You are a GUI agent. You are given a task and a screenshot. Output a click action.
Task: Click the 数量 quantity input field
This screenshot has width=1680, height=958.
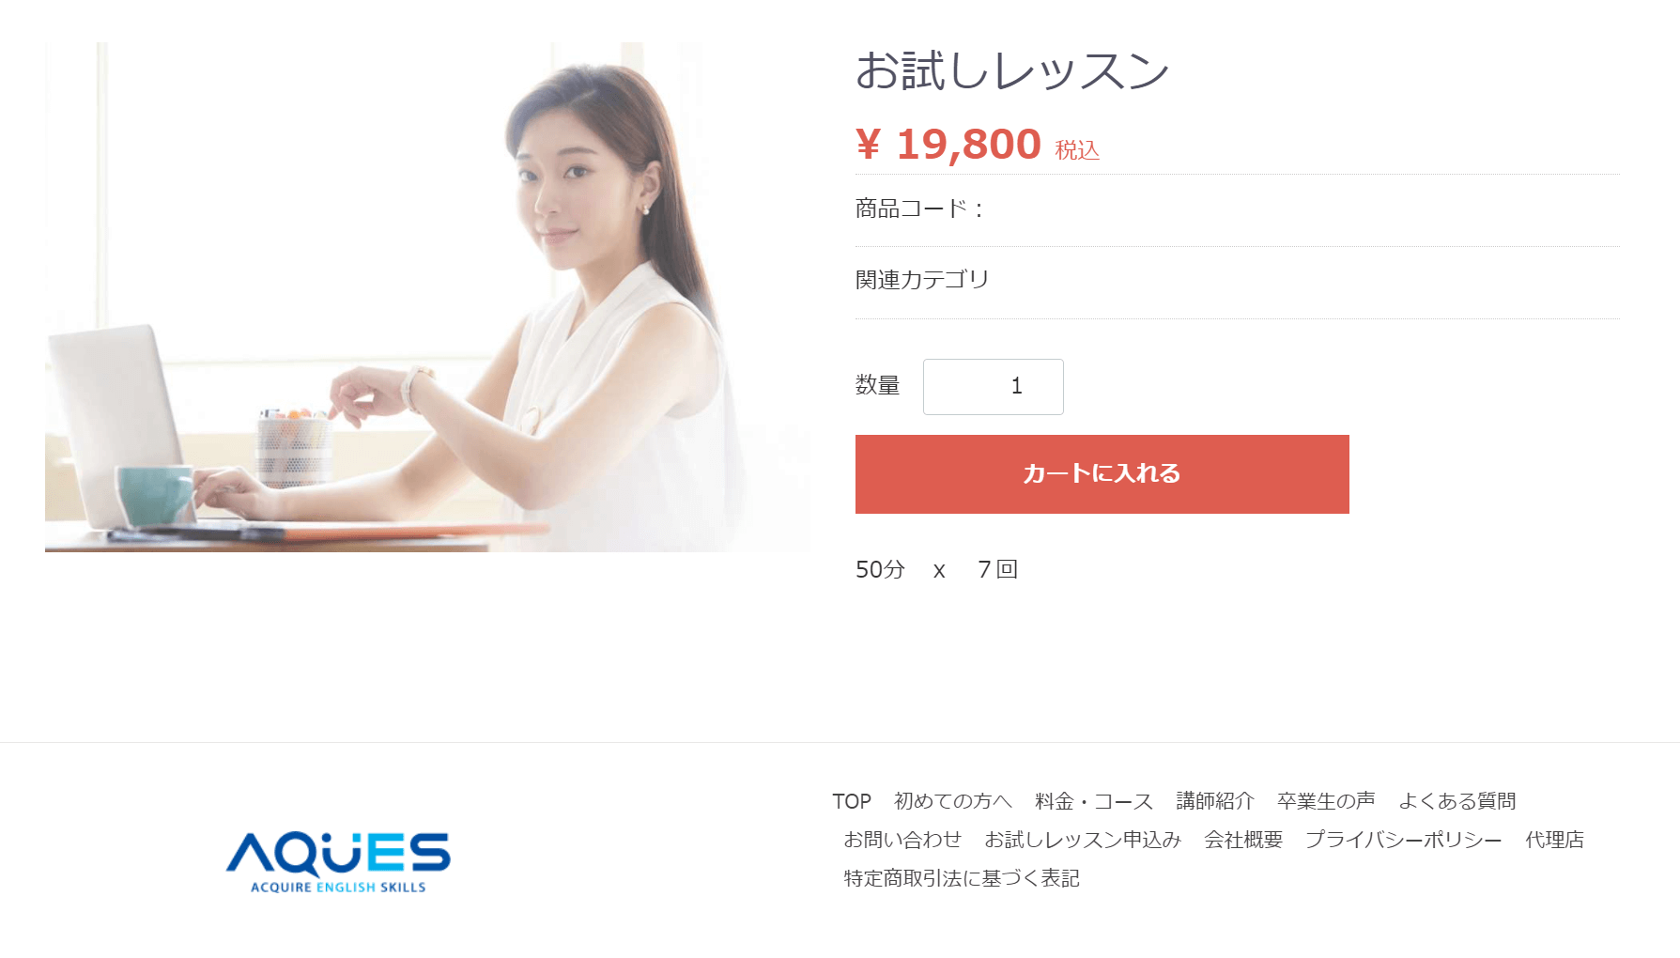tap(993, 386)
